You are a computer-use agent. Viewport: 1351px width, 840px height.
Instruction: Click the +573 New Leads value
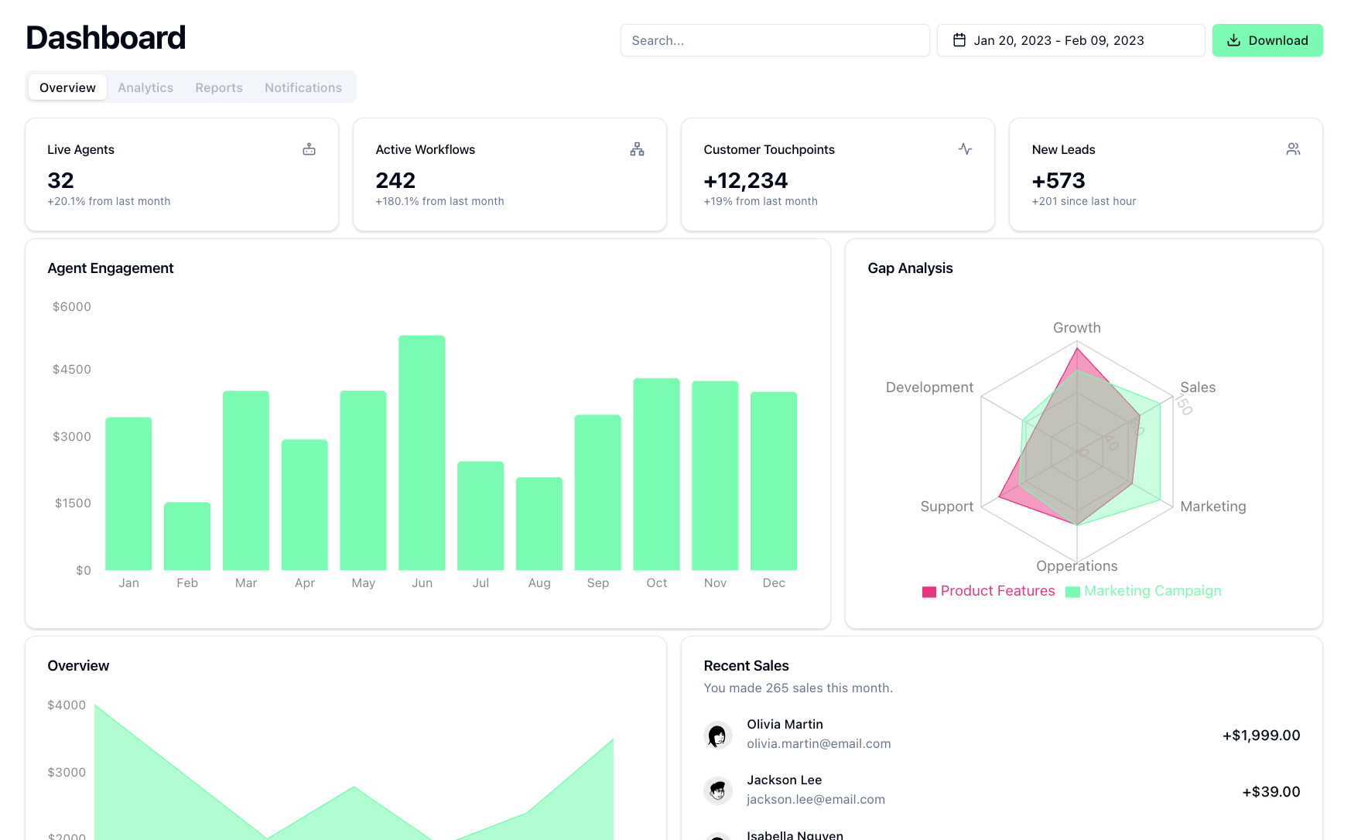(x=1059, y=180)
